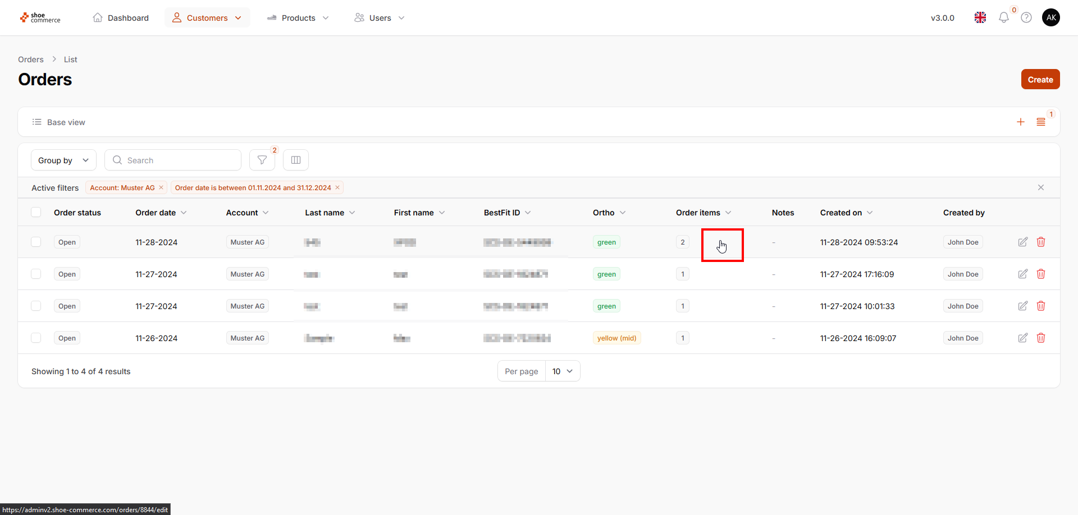Sort by Last name column
The image size is (1078, 515).
(330, 213)
